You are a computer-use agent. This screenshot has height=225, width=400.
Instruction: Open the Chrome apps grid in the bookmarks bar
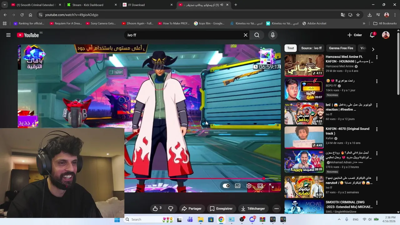(4, 23)
